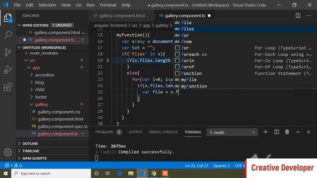Open the Manage gear menu
Viewport: 317px width, 178px height.
8,152
